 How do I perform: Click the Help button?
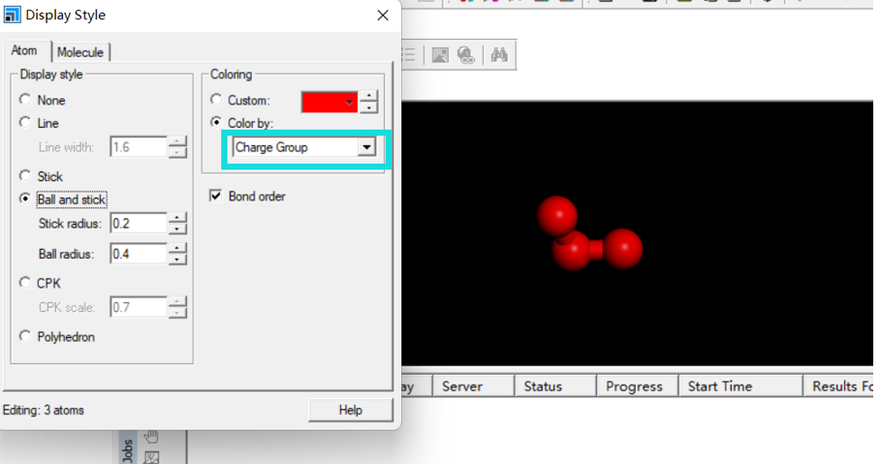click(x=350, y=410)
